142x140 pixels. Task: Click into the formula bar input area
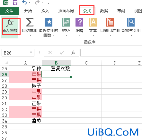(x=111, y=53)
